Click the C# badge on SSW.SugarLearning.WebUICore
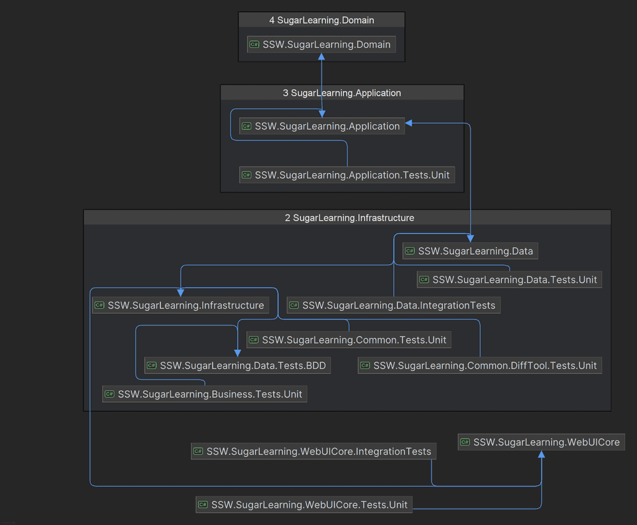 [x=465, y=442]
